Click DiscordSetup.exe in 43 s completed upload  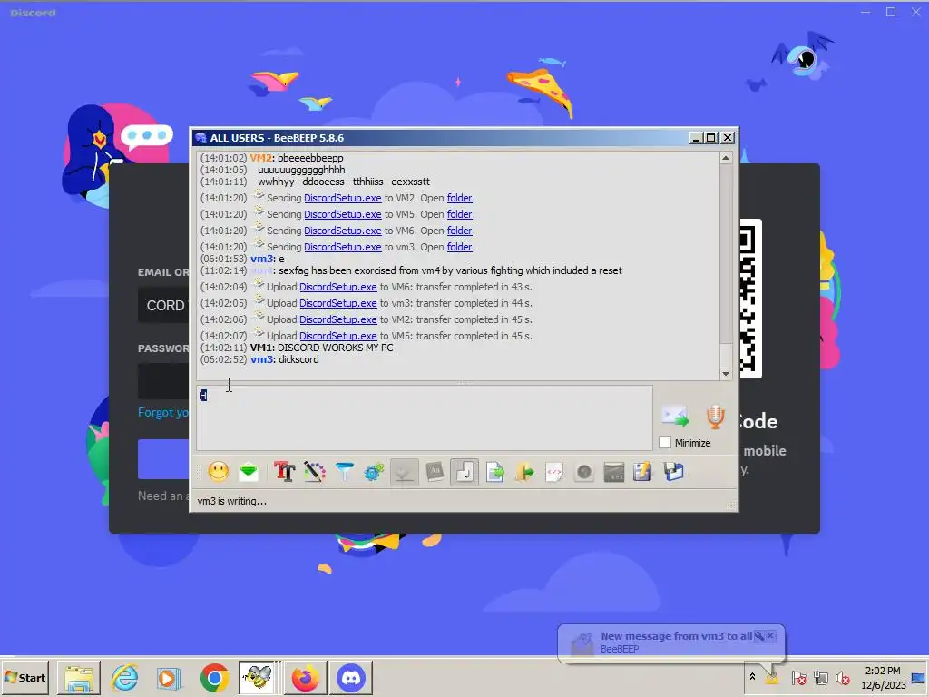(337, 287)
